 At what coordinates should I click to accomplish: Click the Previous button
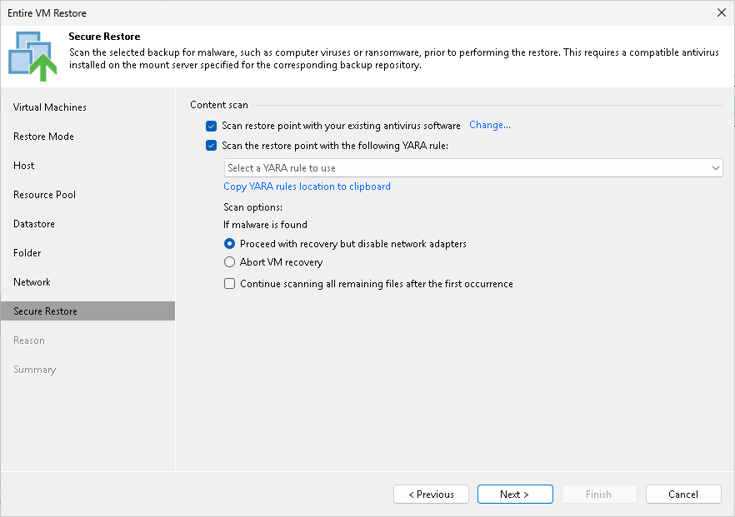[x=431, y=494]
